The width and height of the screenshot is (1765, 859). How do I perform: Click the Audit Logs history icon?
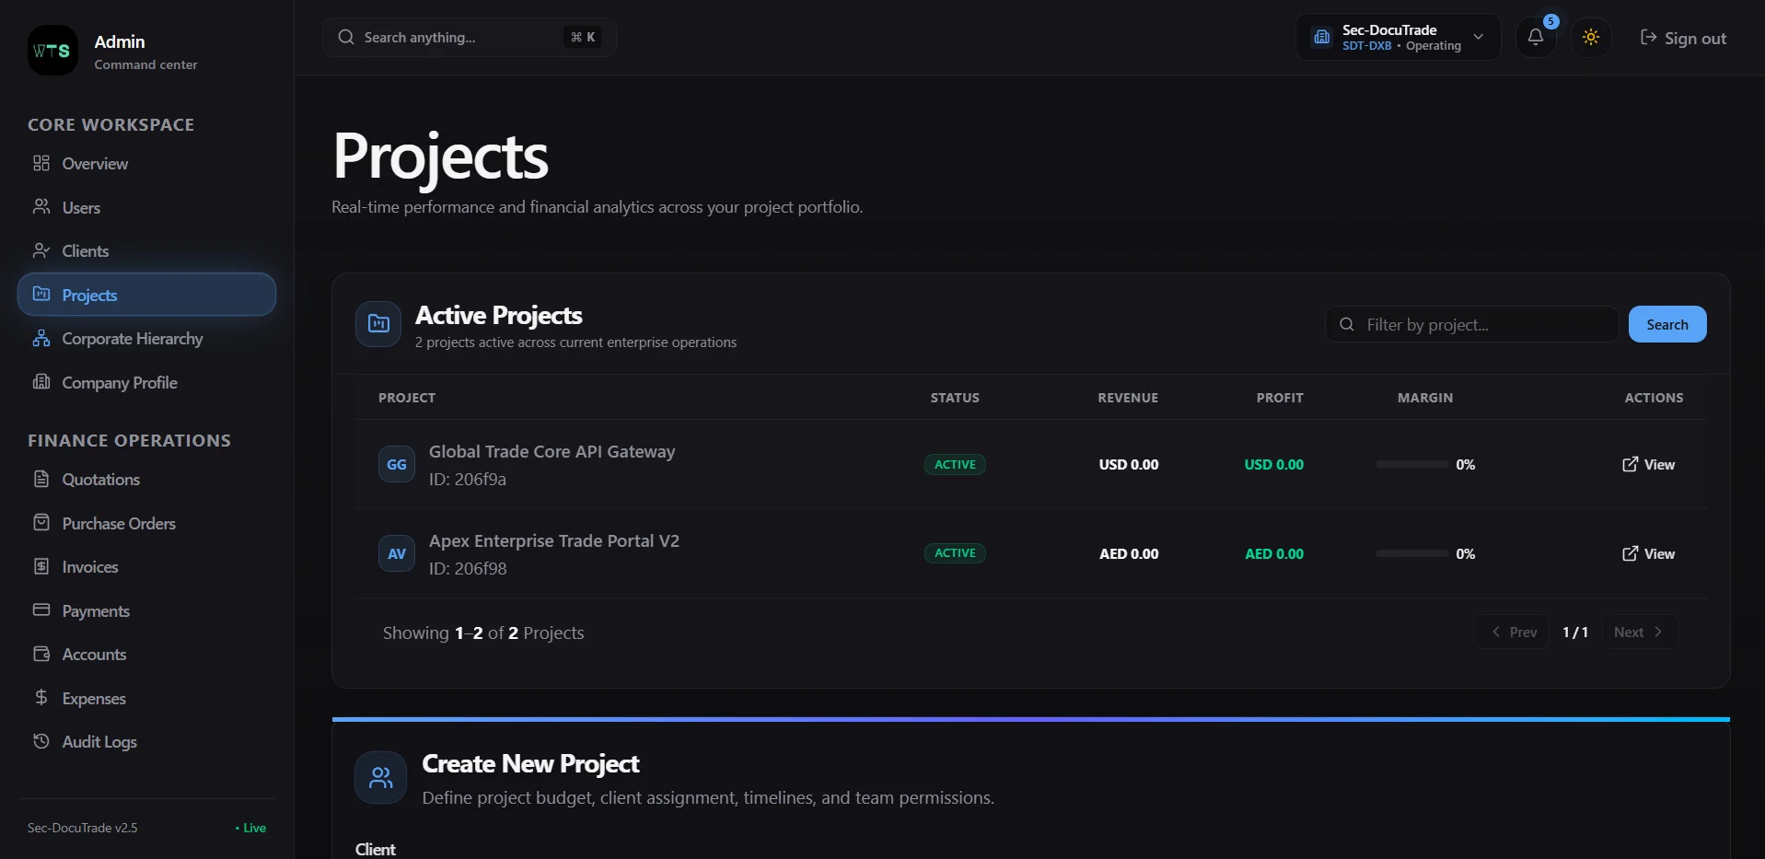click(x=41, y=741)
